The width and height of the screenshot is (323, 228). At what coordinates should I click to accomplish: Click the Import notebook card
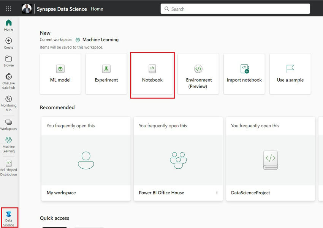click(x=244, y=74)
